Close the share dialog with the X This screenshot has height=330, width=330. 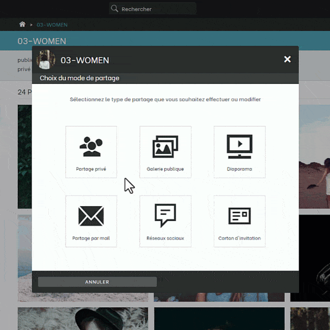pos(287,59)
